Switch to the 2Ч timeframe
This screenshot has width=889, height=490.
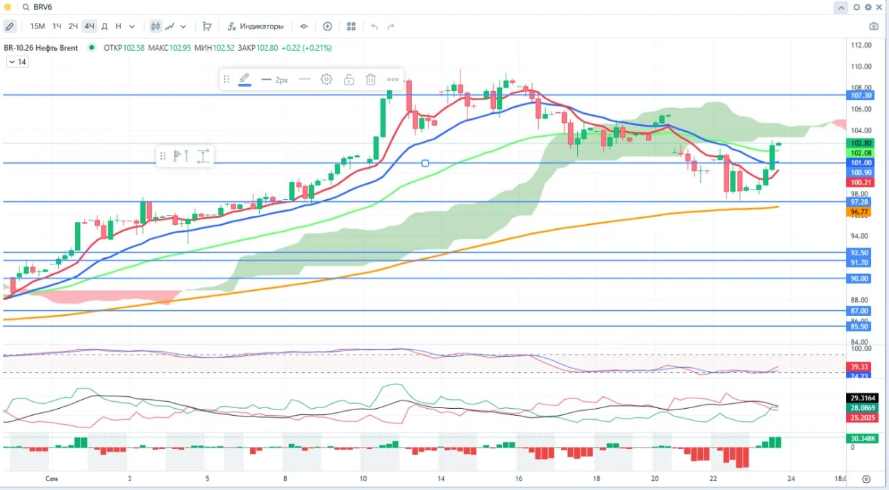point(73,26)
